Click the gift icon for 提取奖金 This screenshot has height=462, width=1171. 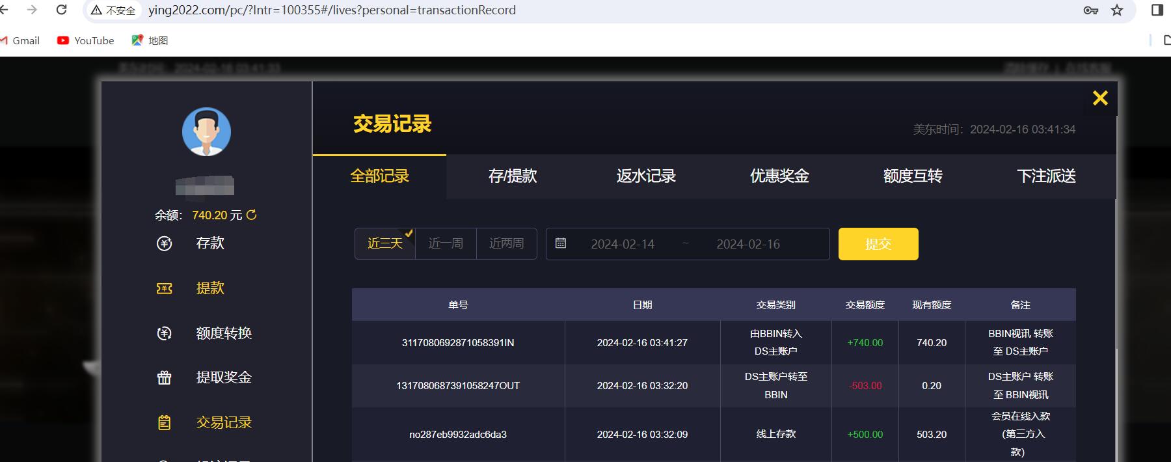(165, 377)
